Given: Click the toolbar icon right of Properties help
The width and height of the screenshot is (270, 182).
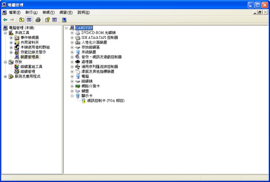Looking at the screenshot, I should point(55,20).
